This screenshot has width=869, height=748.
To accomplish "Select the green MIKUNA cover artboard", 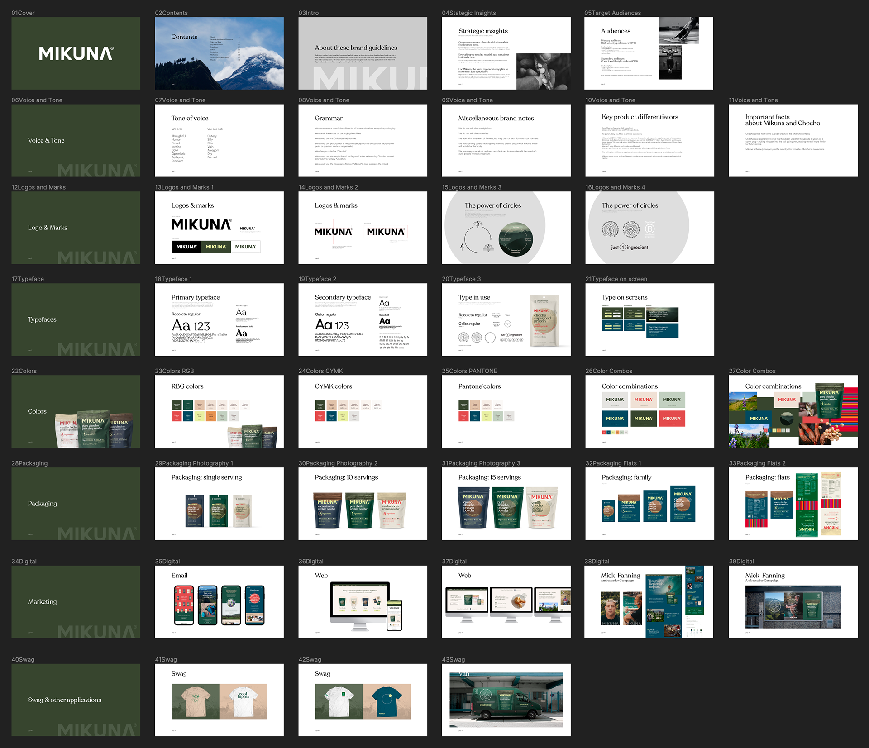I will (x=76, y=53).
